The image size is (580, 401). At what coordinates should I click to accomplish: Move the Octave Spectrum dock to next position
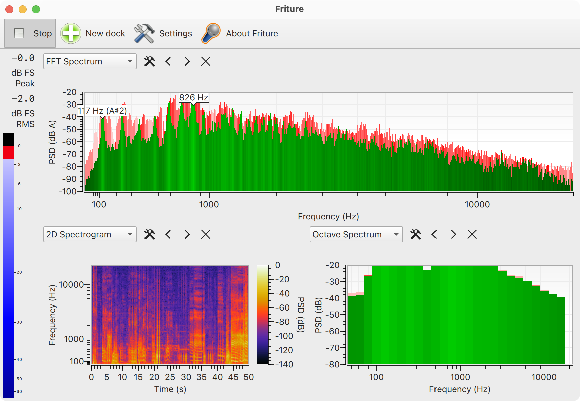pos(453,234)
